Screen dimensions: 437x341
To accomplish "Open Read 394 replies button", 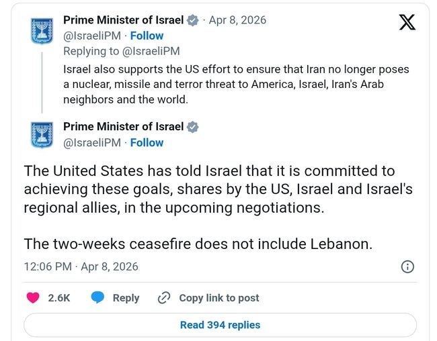I will [x=220, y=325].
